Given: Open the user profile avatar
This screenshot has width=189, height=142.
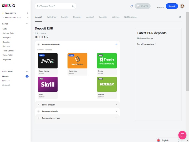Looking at the screenshot, I should (x=182, y=6).
